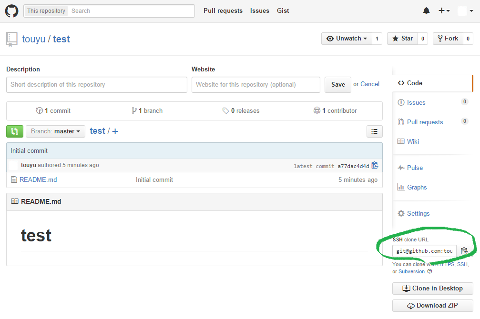The width and height of the screenshot is (480, 319).
Task: Open the touyu owner profile link
Action: coord(34,39)
